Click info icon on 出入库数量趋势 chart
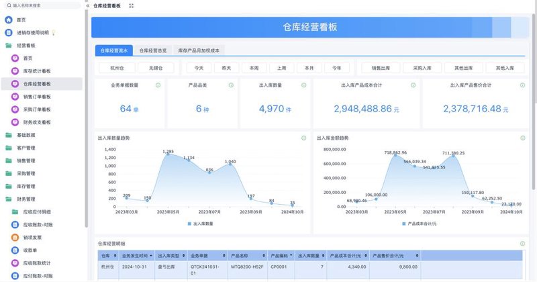Image resolution: width=537 pixels, height=282 pixels. pyautogui.click(x=304, y=138)
